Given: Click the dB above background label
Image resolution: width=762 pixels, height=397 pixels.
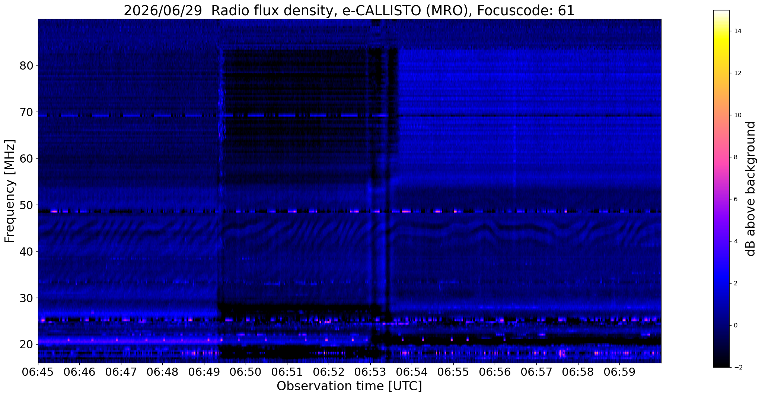Looking at the screenshot, I should pos(751,189).
